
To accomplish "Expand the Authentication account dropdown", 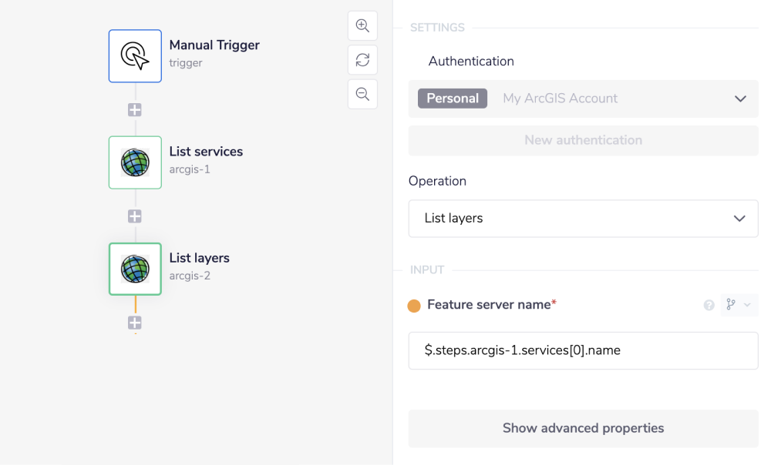I will click(x=739, y=99).
